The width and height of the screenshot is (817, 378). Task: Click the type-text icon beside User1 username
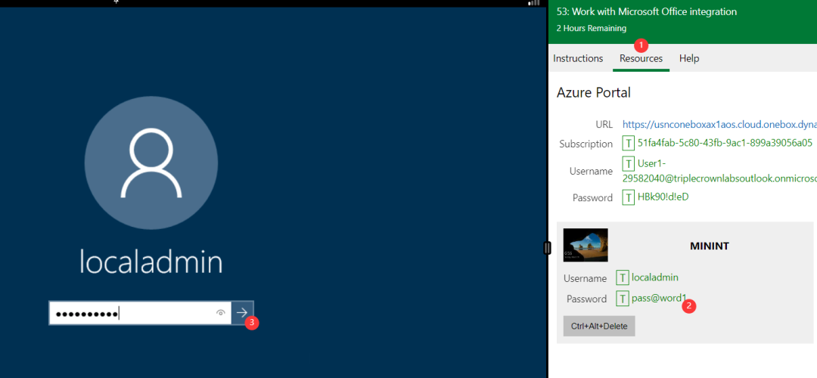pos(629,165)
